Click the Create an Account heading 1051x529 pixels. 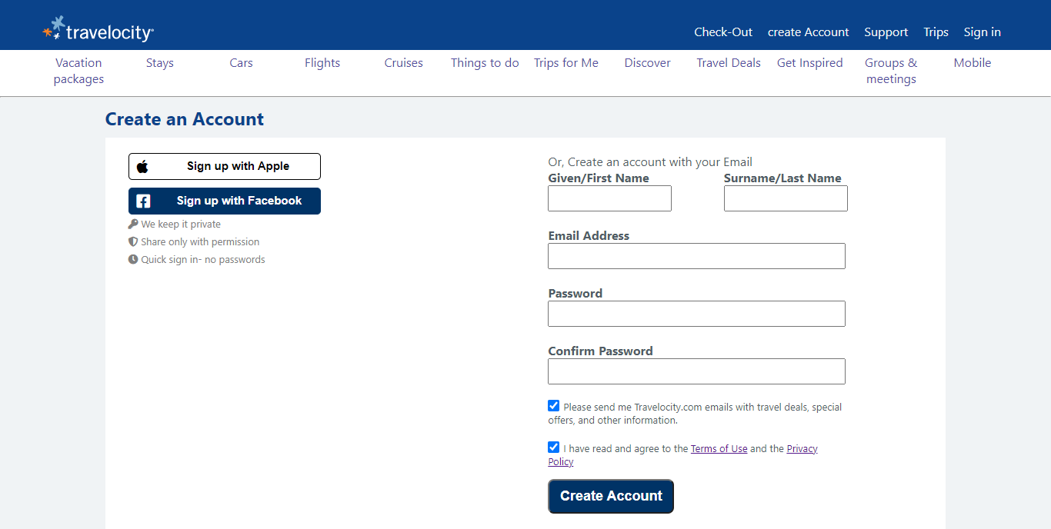coord(185,119)
